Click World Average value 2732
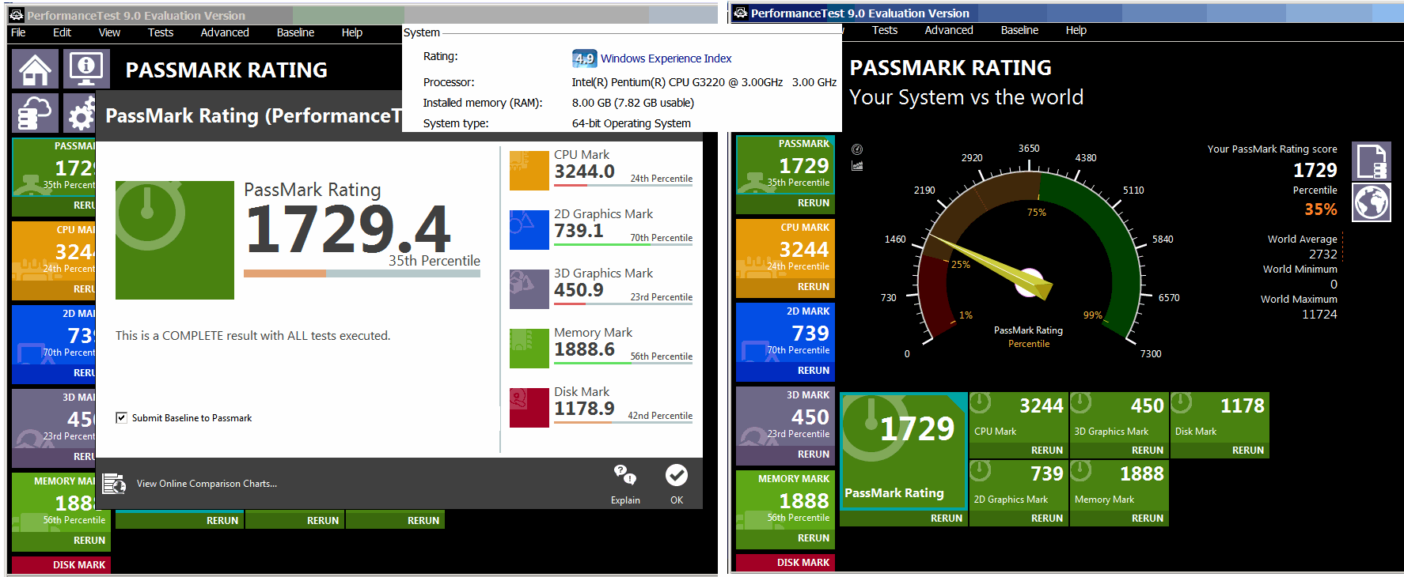The image size is (1404, 577). click(x=1322, y=255)
